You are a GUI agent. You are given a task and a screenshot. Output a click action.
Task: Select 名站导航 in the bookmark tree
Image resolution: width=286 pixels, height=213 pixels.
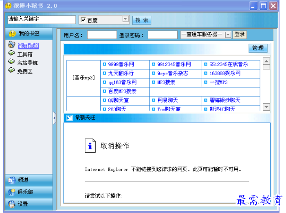pos(27,63)
